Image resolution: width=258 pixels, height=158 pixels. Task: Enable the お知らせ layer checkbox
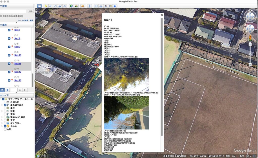pyautogui.click(x=5, y=102)
